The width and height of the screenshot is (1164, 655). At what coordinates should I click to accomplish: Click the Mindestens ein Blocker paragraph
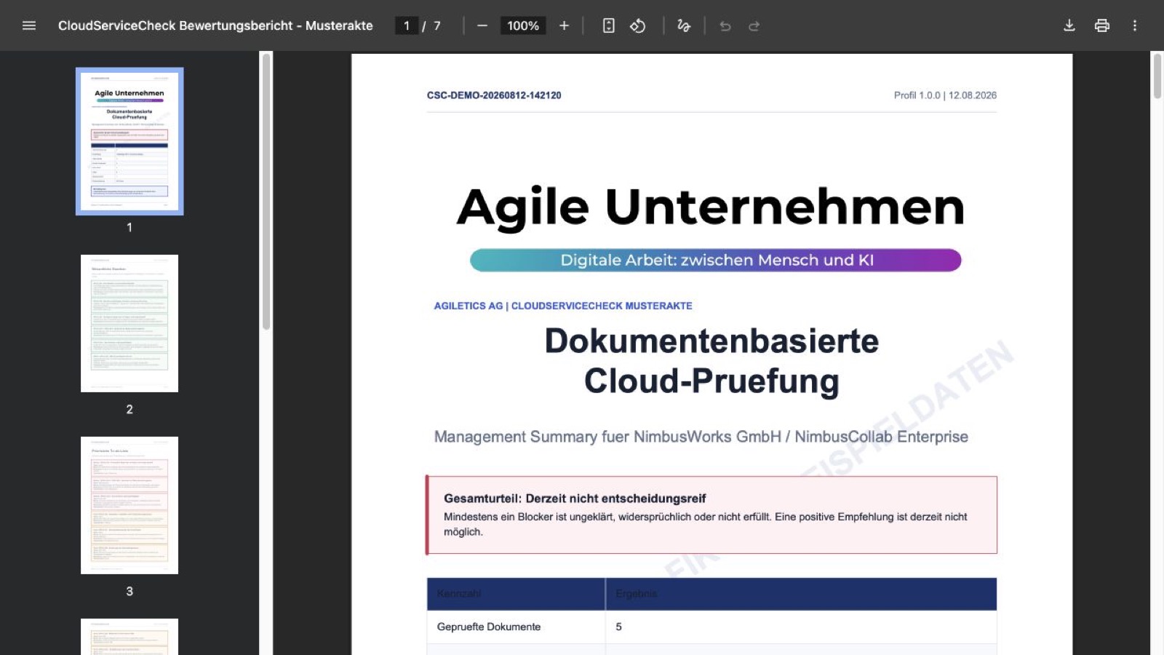click(706, 524)
